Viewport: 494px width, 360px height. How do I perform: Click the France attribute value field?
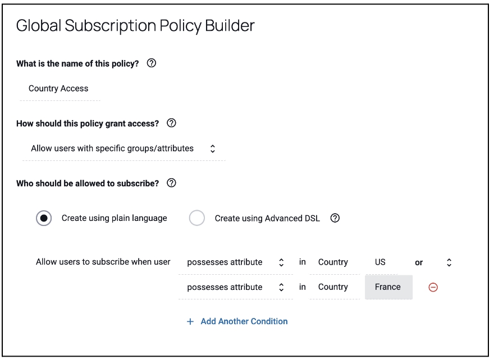pos(388,287)
